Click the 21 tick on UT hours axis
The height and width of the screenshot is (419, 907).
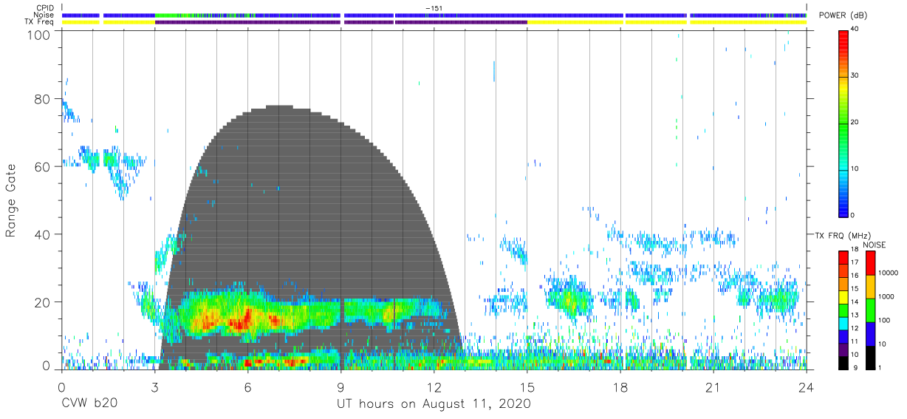[x=713, y=386]
